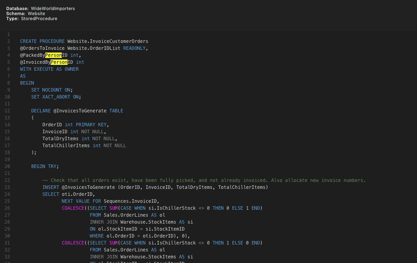The width and height of the screenshot is (417, 263).
Task: Click line number 20 in the gutter
Action: (7, 166)
